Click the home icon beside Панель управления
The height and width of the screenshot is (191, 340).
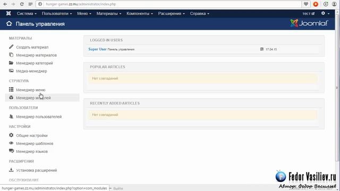pos(9,23)
